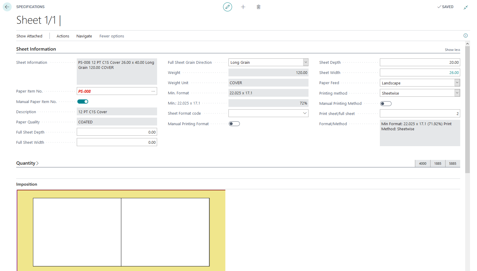Image resolution: width=477 pixels, height=271 pixels.
Task: Click the SPECIFICATIONS breadcrumb label
Action: point(30,7)
